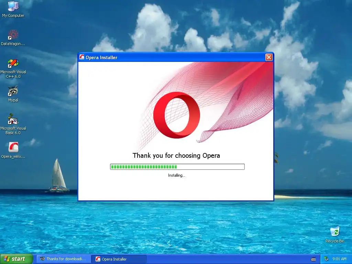Close the Opera Installer window
This screenshot has height=264, width=352.
(x=269, y=57)
